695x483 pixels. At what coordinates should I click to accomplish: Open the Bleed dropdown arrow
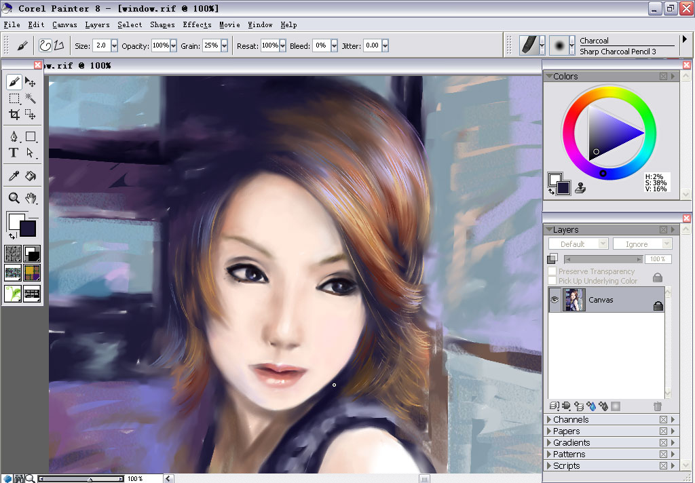(334, 45)
